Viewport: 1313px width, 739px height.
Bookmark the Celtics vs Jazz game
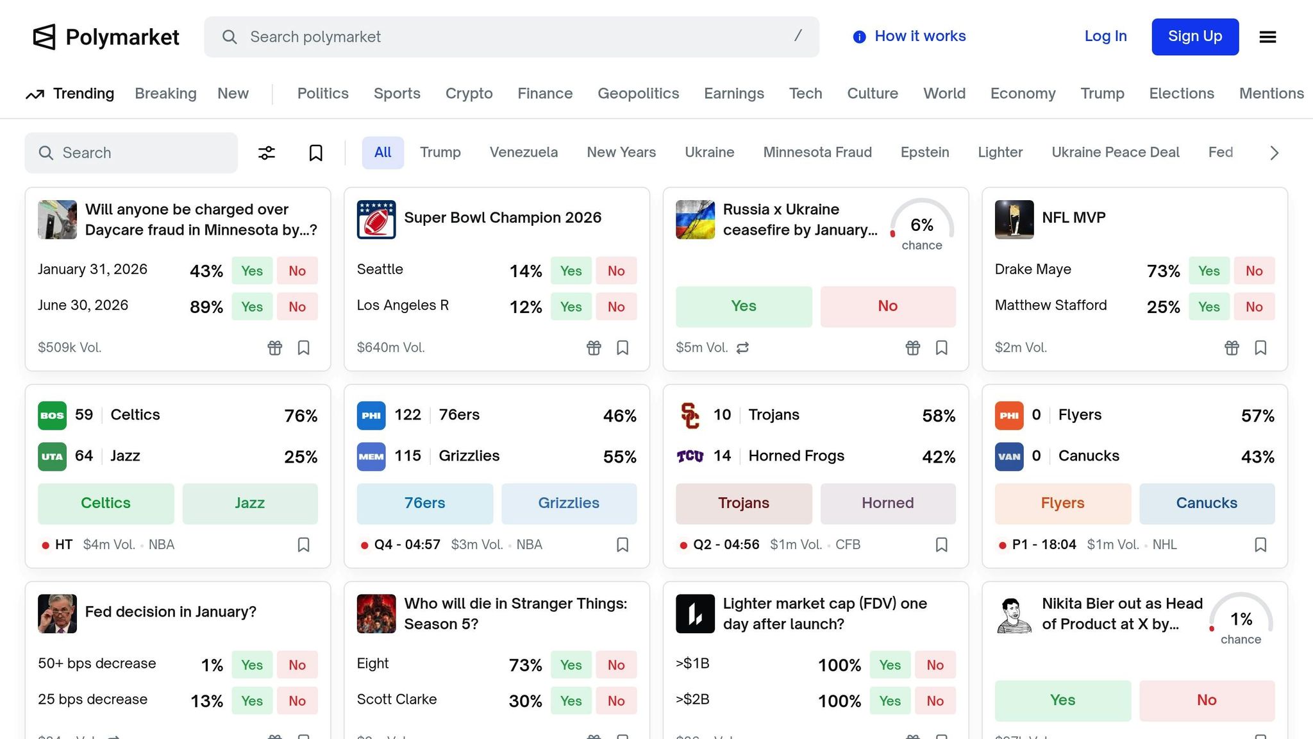click(x=303, y=545)
